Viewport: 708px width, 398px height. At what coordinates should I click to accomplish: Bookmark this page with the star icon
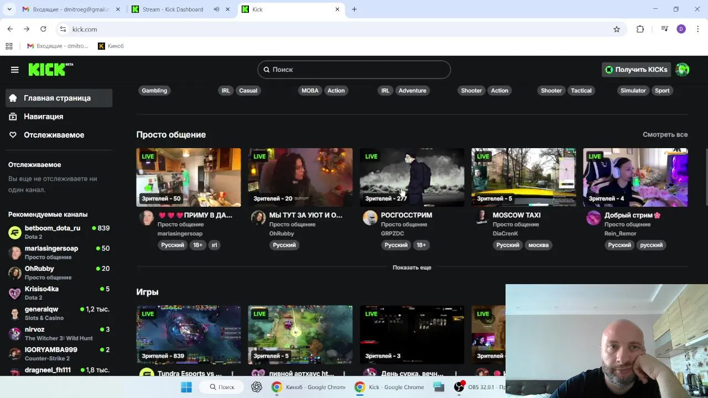(617, 29)
